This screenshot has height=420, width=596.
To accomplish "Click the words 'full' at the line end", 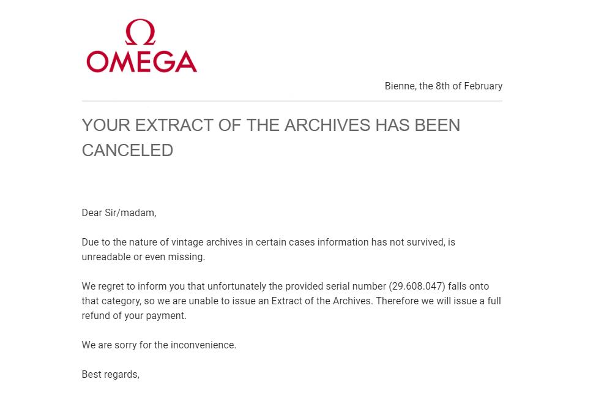I will coord(493,301).
